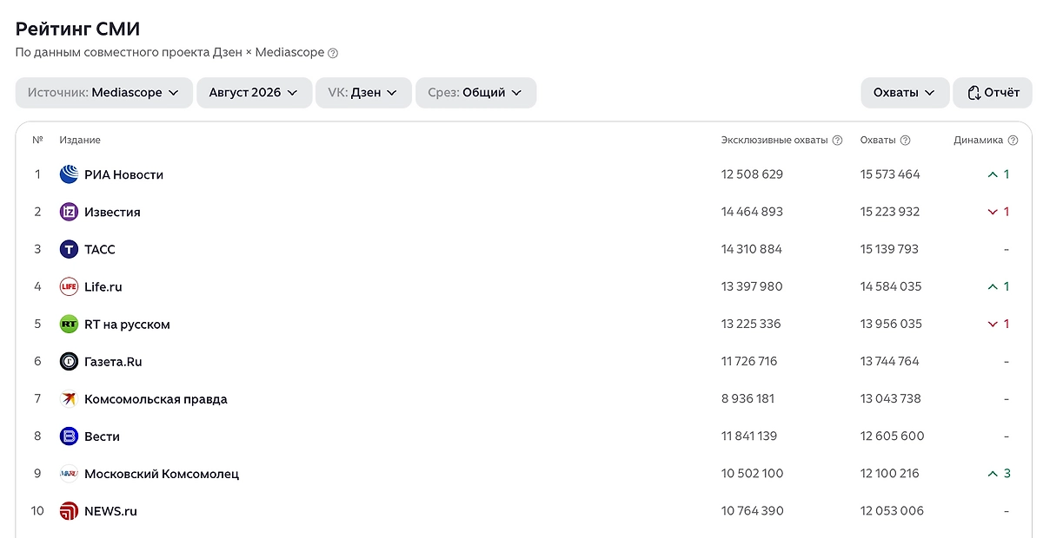Click the NEWS.ru logo icon
Viewport: 1043px width, 538px height.
point(69,511)
